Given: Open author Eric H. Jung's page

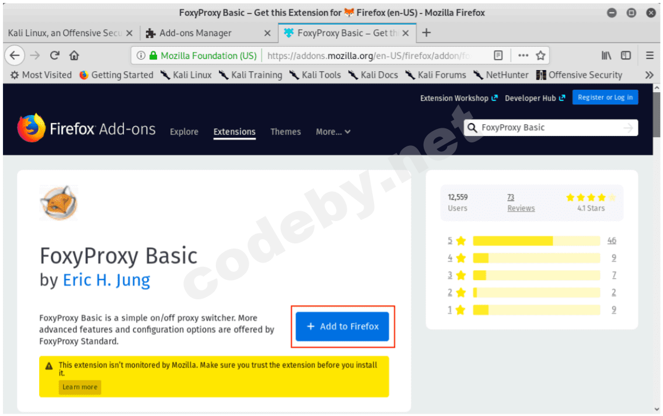Looking at the screenshot, I should [106, 280].
